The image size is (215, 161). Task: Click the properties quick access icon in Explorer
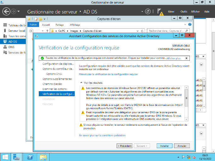36,19
